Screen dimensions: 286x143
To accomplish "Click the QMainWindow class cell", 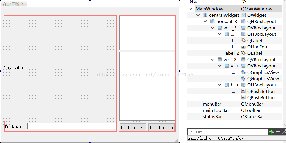I will point(257,9).
